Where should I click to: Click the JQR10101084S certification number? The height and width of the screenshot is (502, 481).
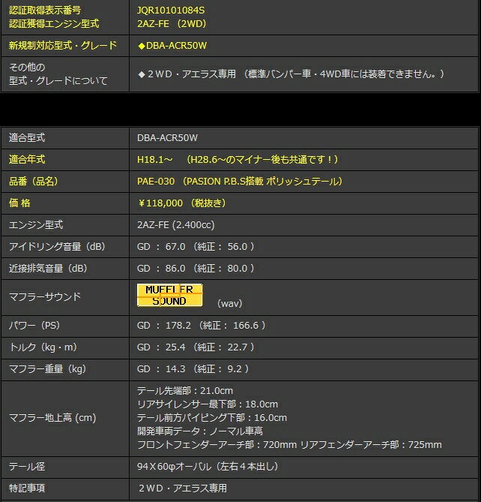click(171, 11)
